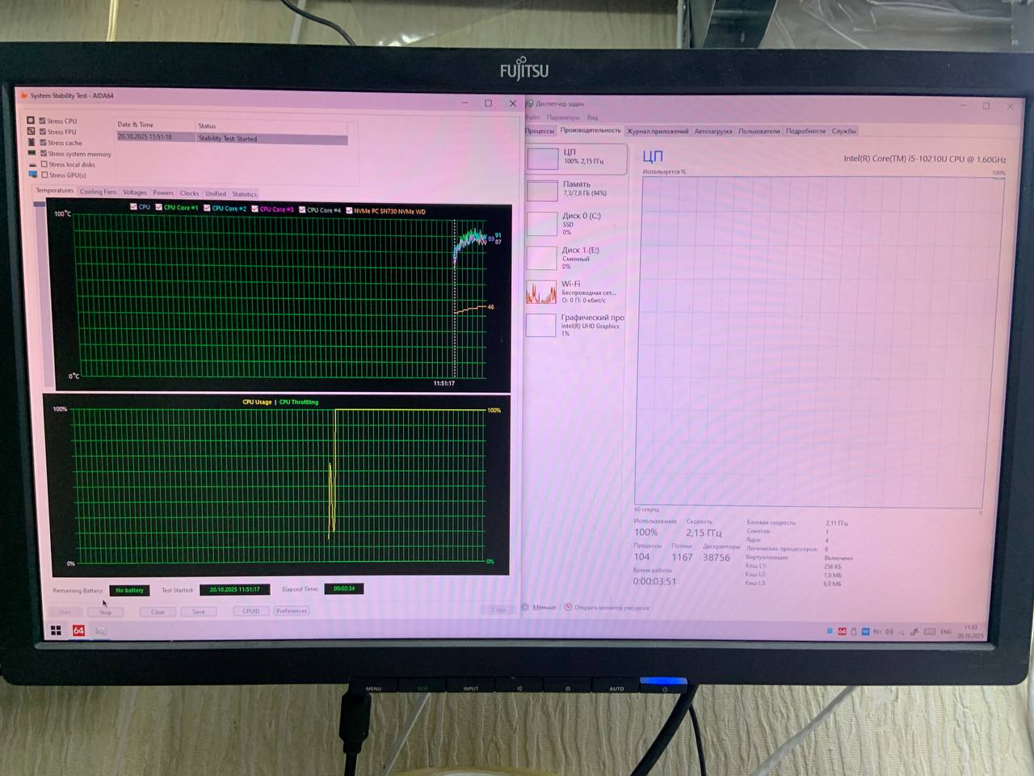Click the Preferences button

[x=292, y=611]
